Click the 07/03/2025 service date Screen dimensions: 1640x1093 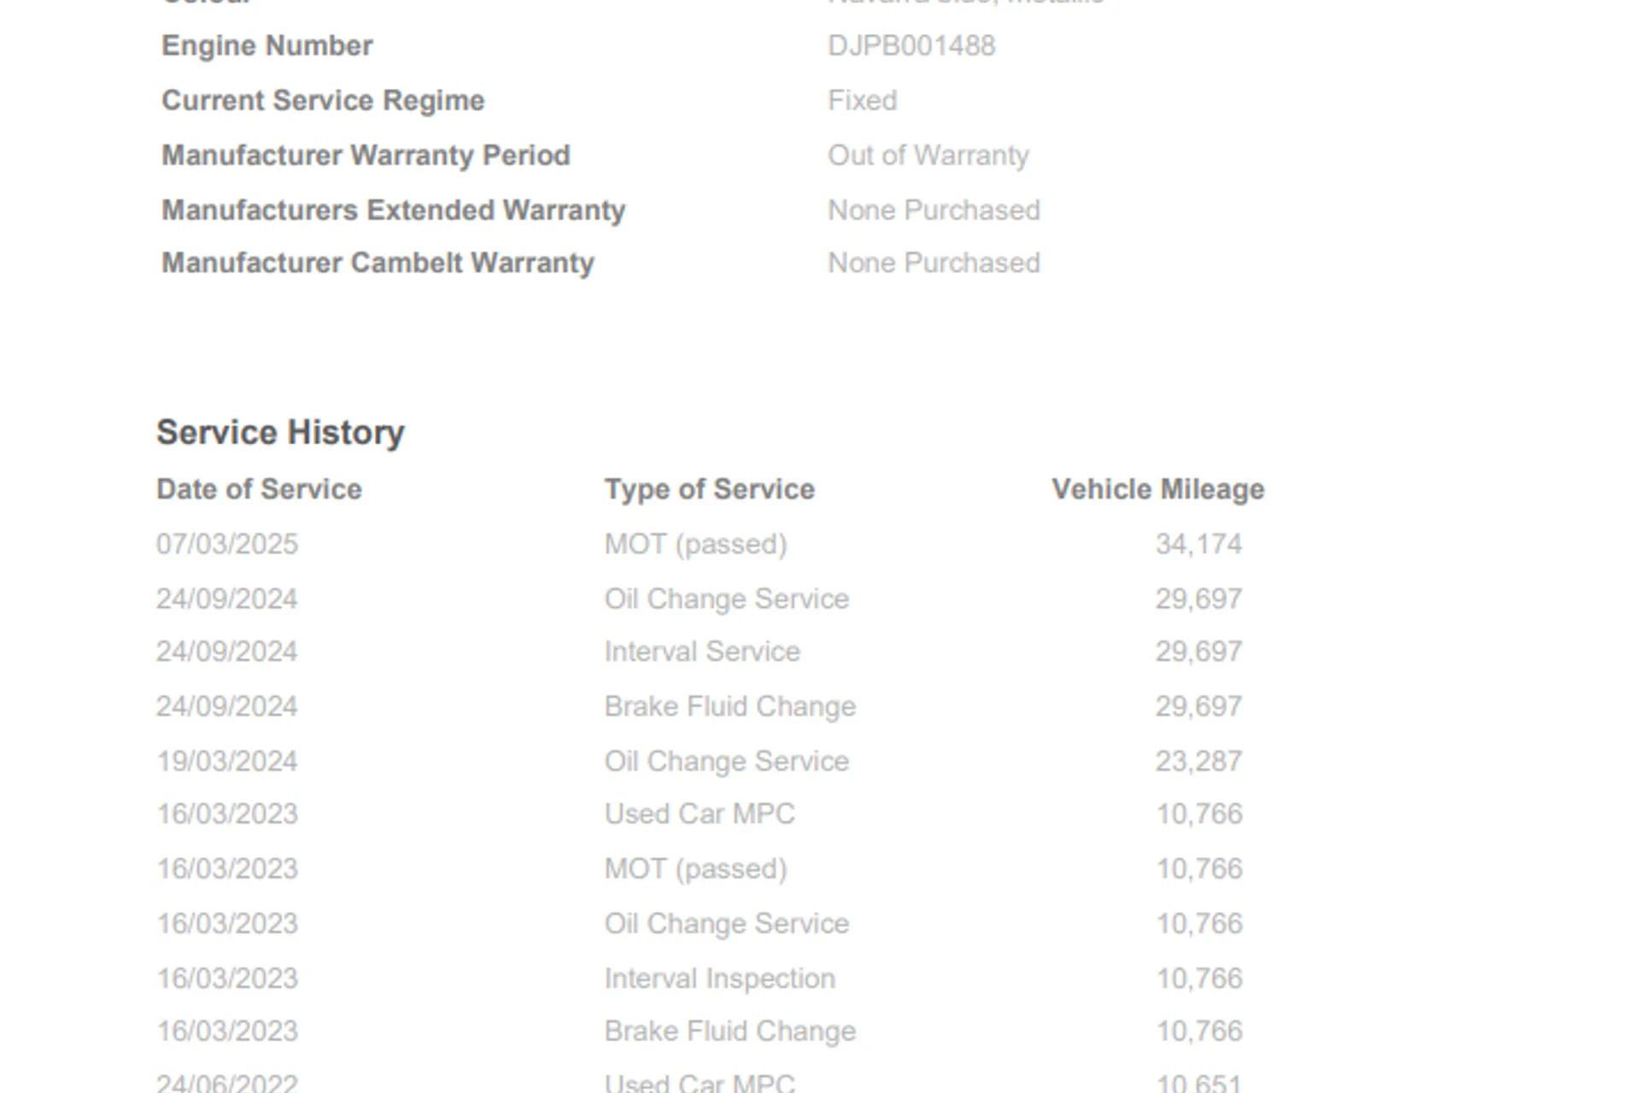tap(227, 544)
